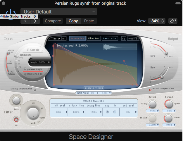183x141 pixels.
Task: Click the sample rate orig slider
Action: coord(16,56)
